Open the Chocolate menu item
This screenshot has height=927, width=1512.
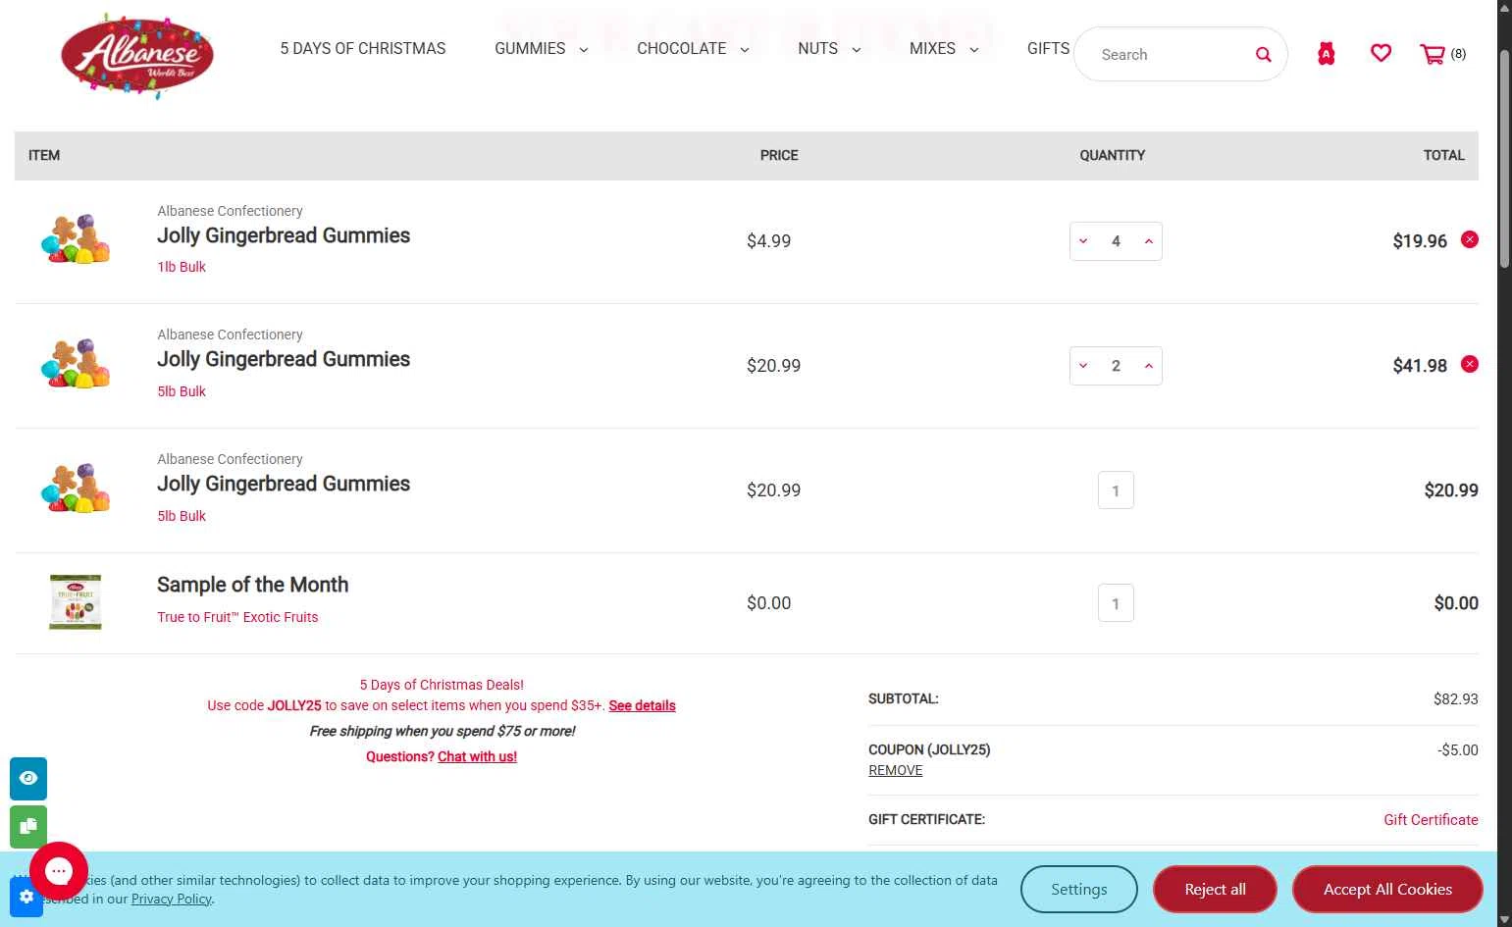coord(682,49)
